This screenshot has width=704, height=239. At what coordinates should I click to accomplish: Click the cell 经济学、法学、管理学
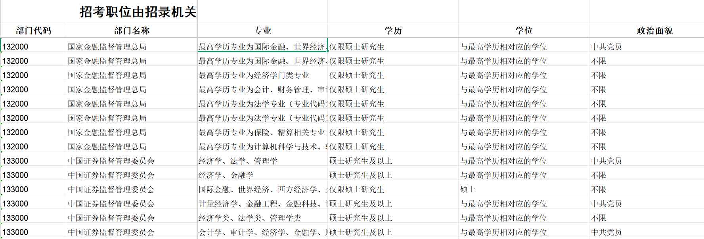point(238,161)
